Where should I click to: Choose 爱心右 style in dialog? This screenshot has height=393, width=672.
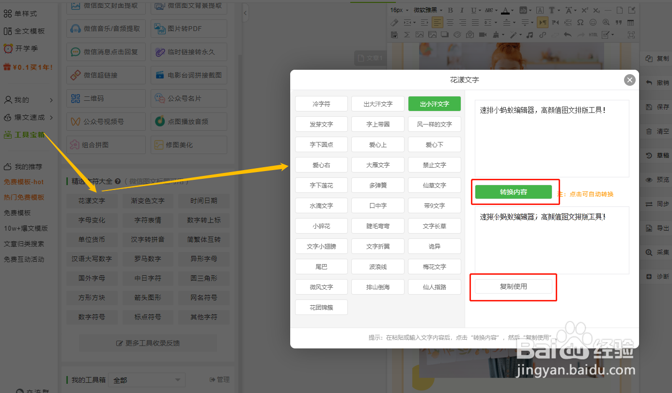pos(321,165)
